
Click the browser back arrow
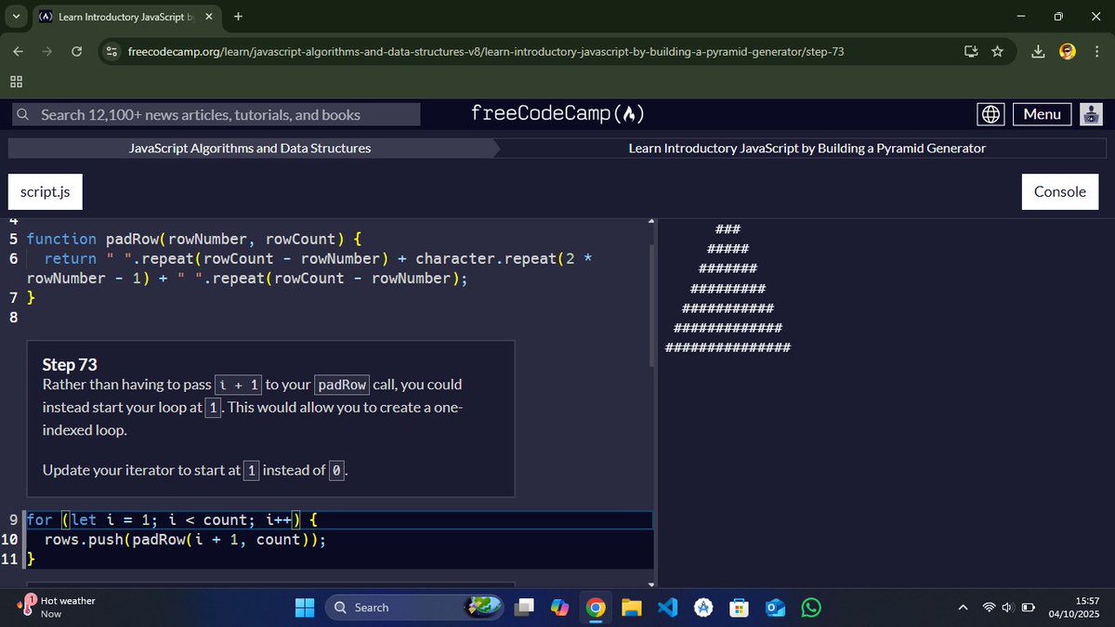click(x=19, y=51)
